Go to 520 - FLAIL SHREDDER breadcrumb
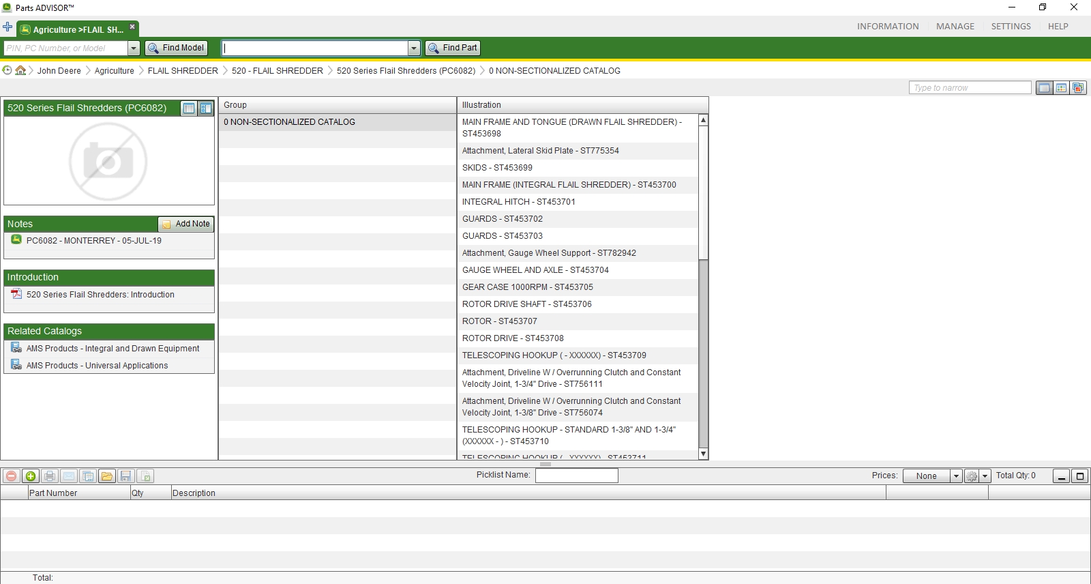The image size is (1091, 584). click(x=277, y=71)
